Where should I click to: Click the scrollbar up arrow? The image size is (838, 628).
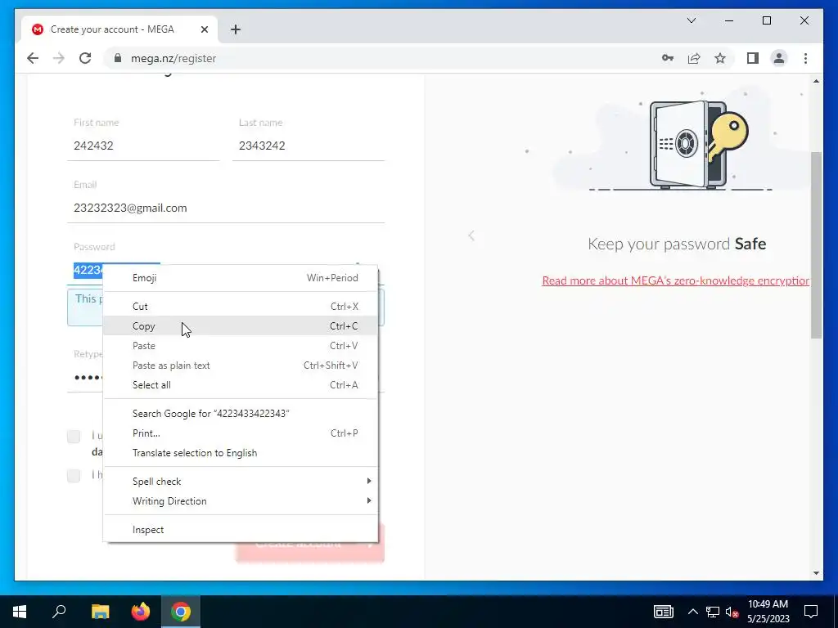coord(816,81)
